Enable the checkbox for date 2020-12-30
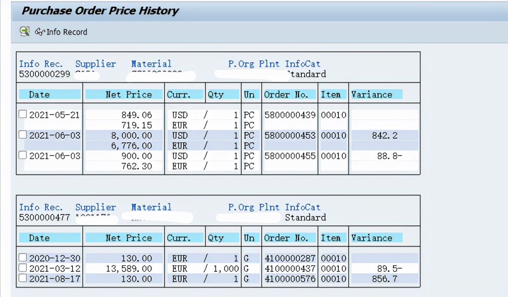This screenshot has width=508, height=297. (x=23, y=258)
